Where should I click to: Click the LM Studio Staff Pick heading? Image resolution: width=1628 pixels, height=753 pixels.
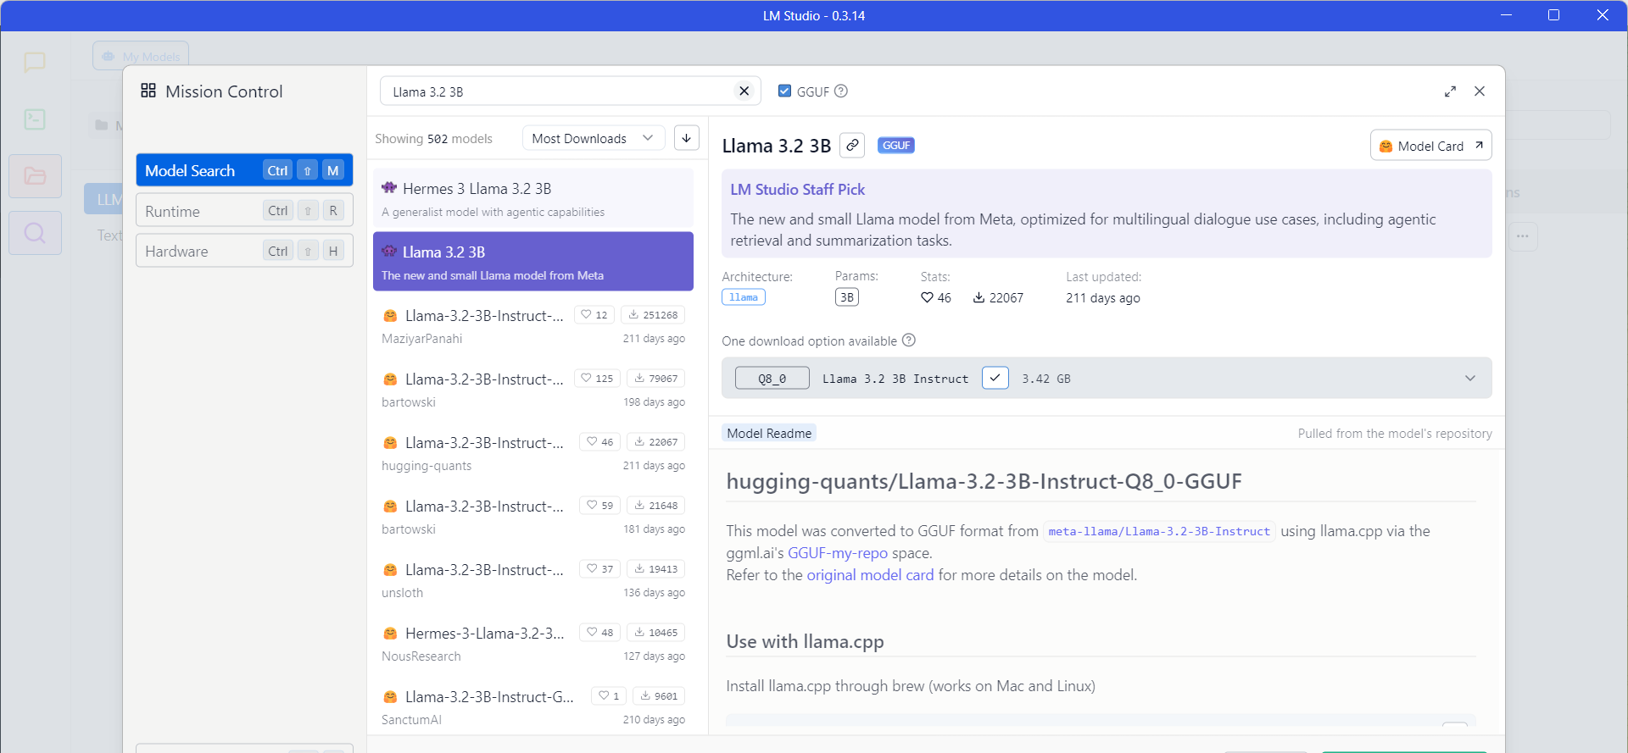click(798, 190)
